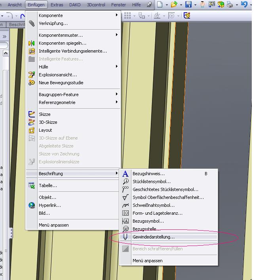Open the Extras menu
Screen dimensions: 270x280
(57, 5)
